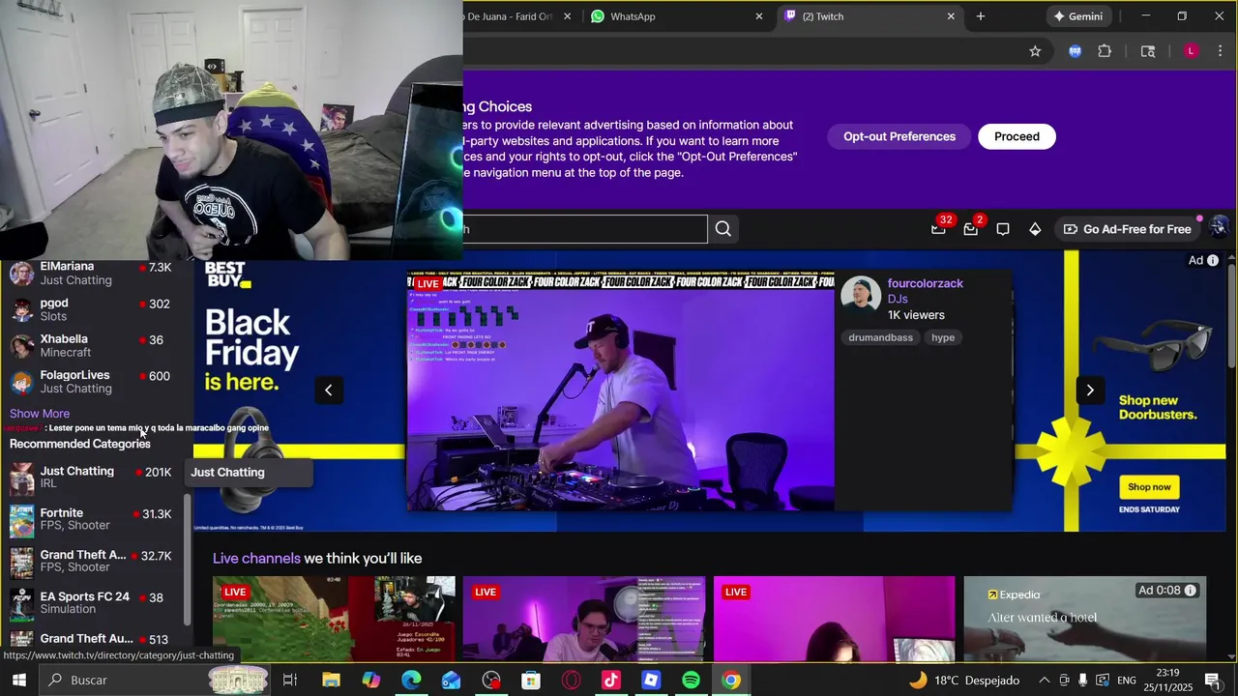The width and height of the screenshot is (1238, 696).
Task: Click the tab search icon in Chrome toolbar
Action: [1148, 51]
